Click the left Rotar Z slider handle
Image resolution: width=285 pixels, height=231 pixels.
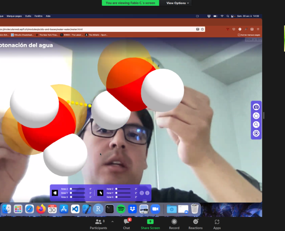[71, 189]
